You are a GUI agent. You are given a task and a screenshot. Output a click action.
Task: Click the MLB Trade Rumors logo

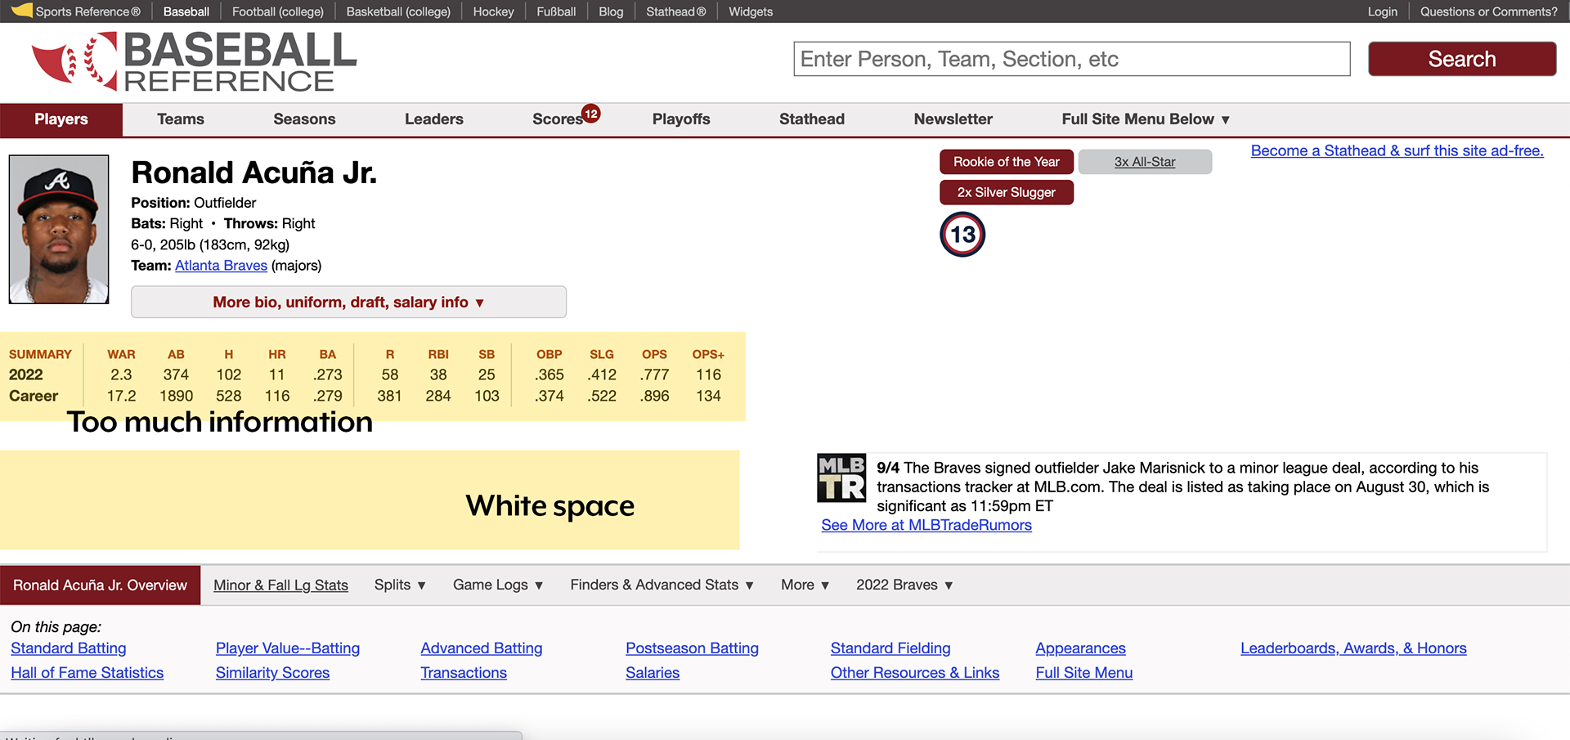point(841,478)
